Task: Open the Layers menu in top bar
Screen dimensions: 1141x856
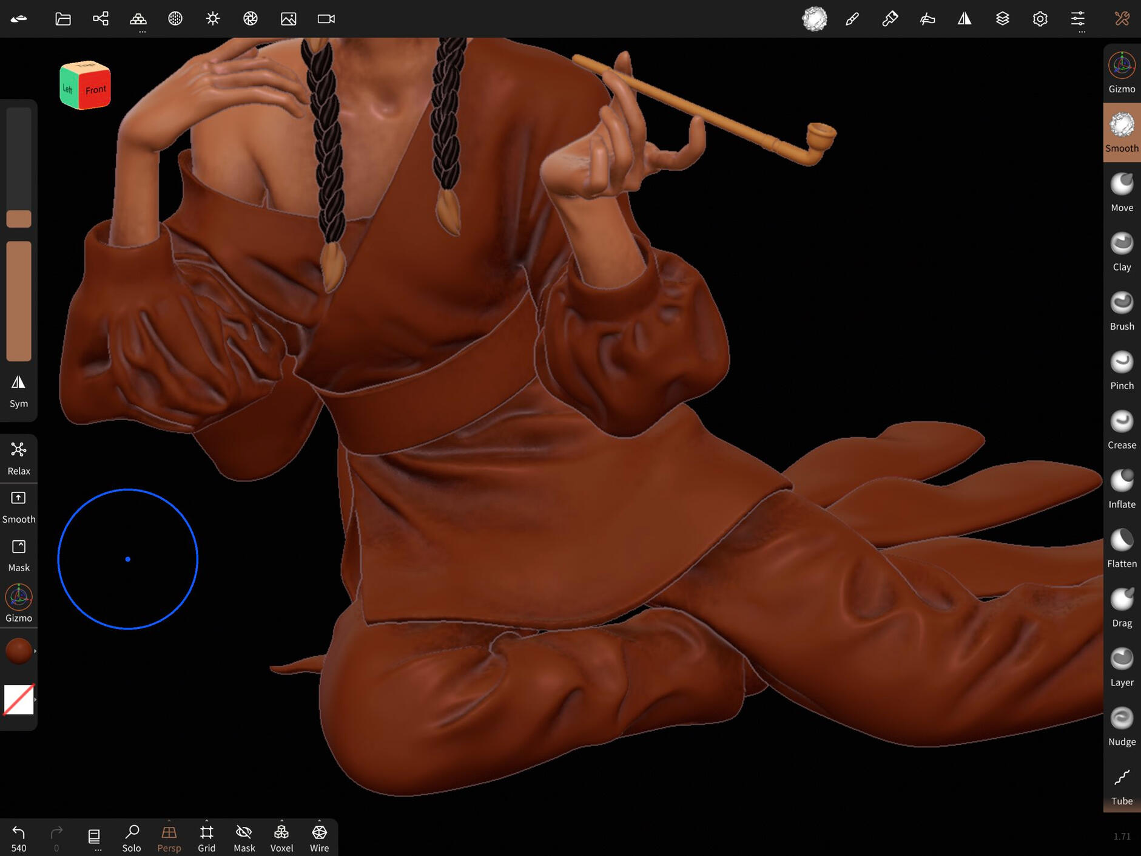Action: pyautogui.click(x=1002, y=19)
